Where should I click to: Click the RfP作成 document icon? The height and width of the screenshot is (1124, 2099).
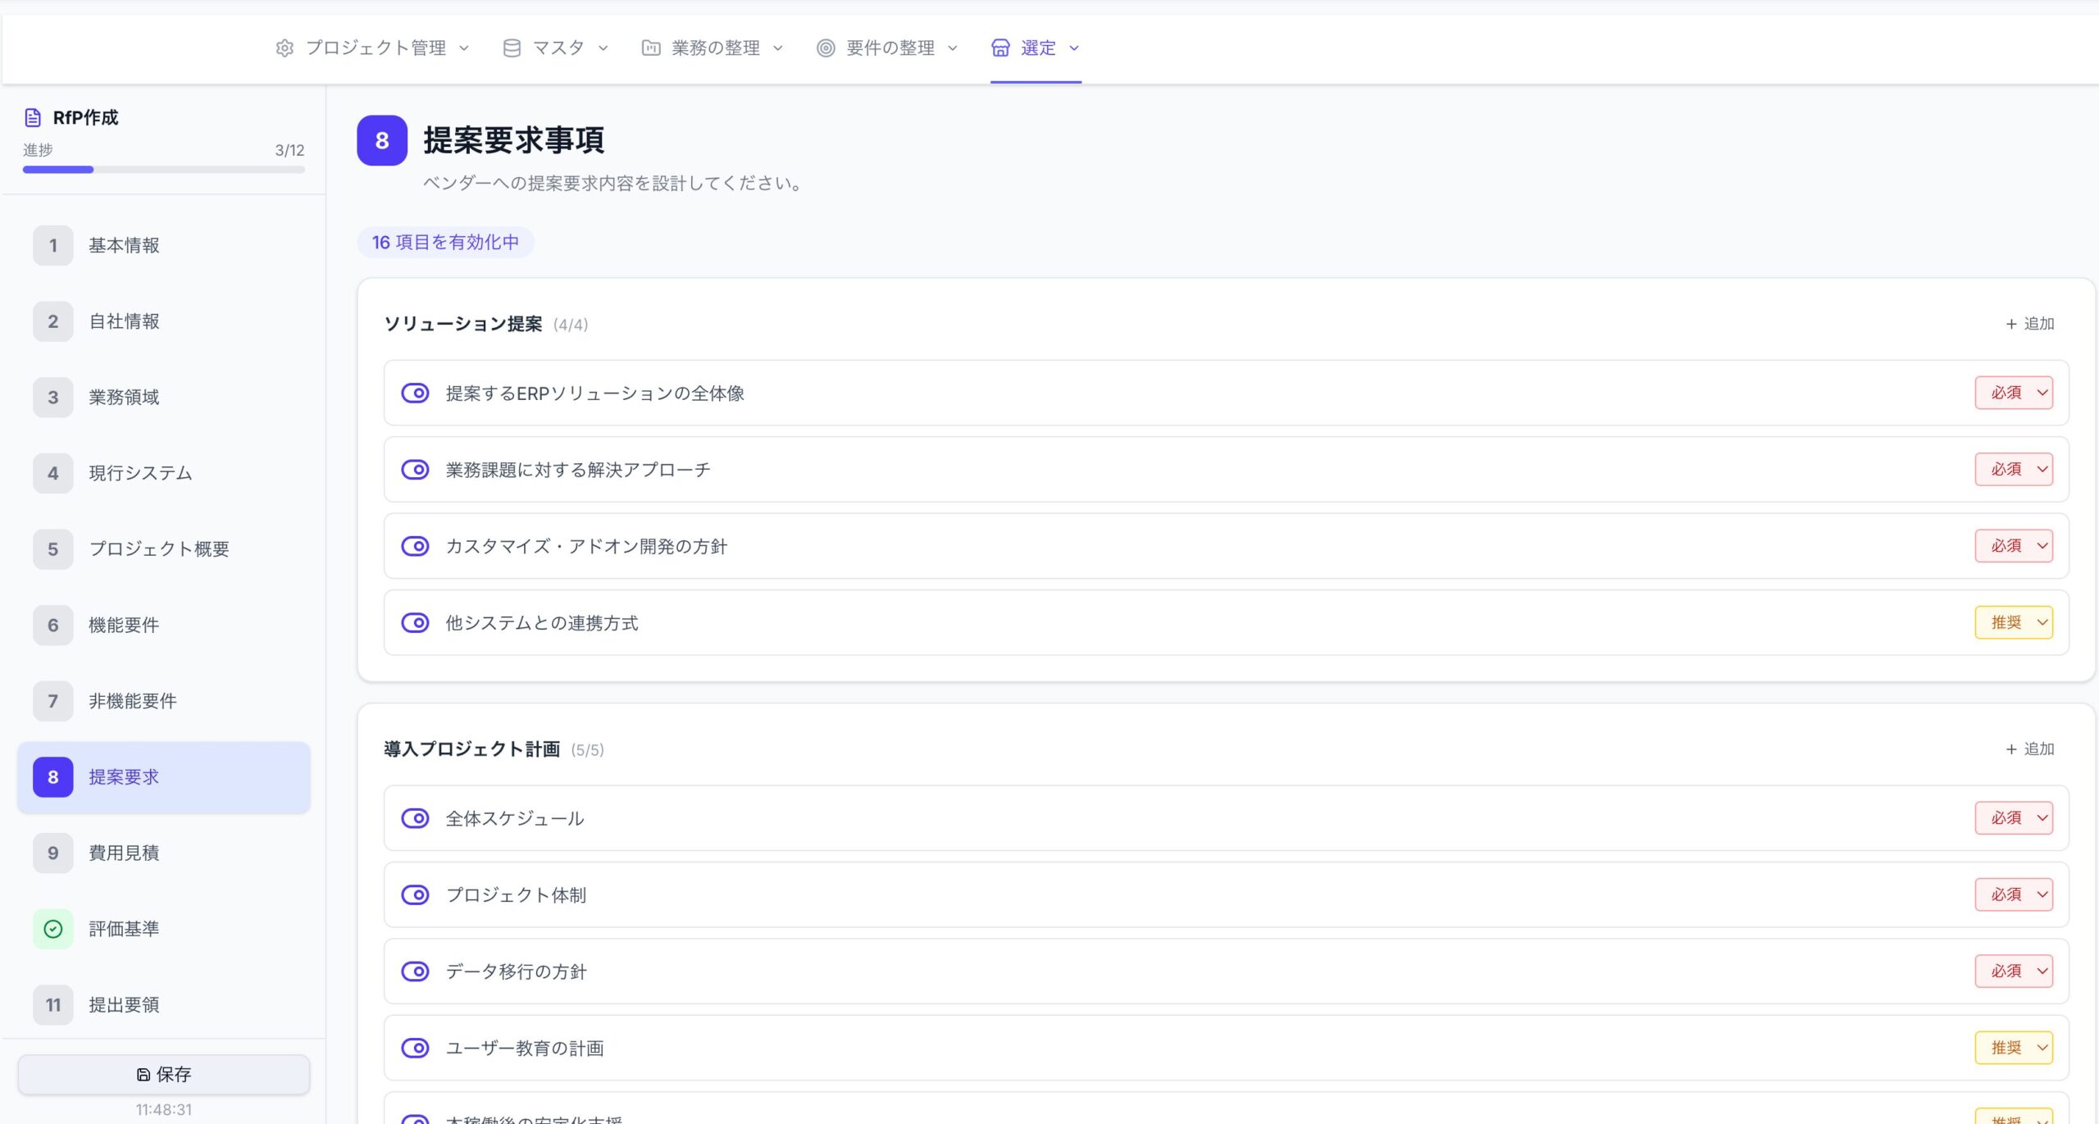point(33,118)
